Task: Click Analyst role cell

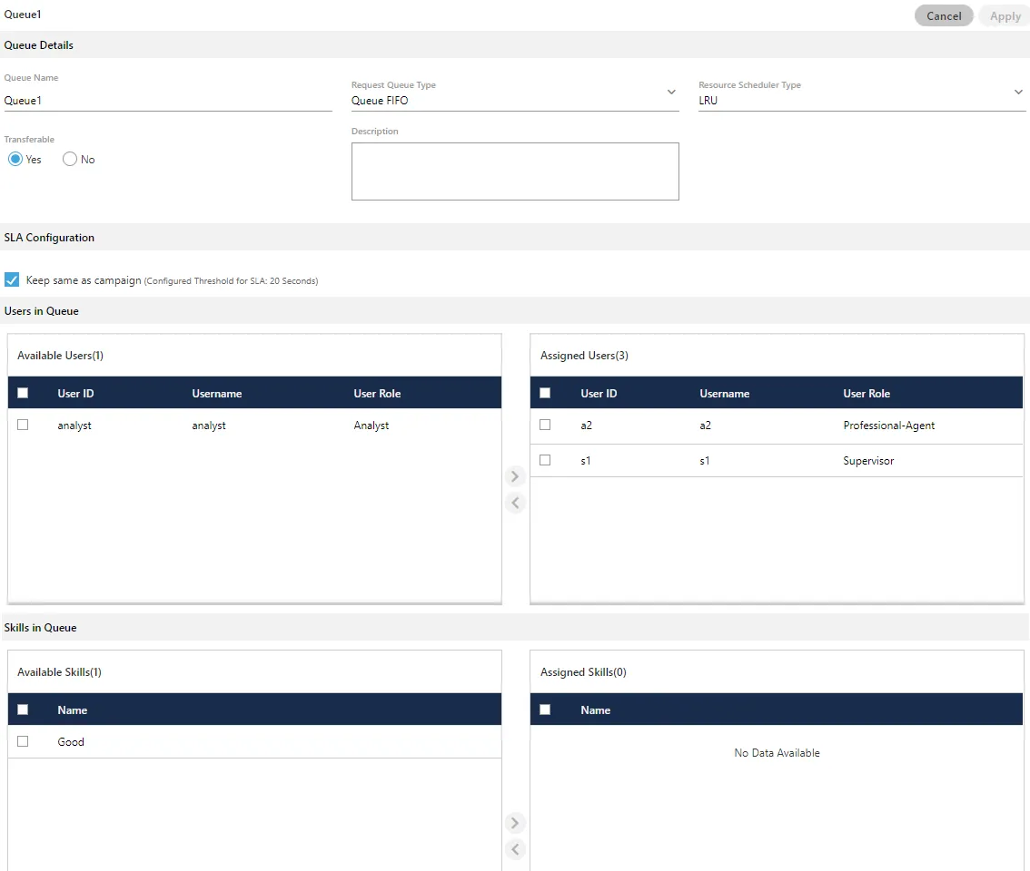Action: 371,426
